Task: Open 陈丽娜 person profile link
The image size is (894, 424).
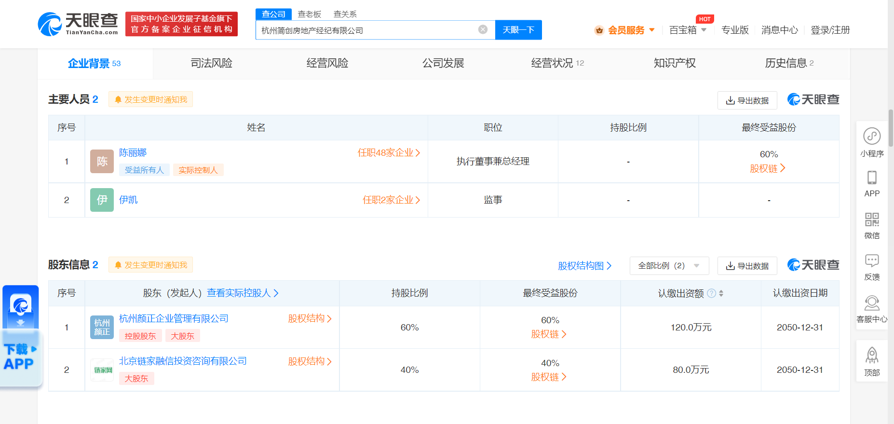Action: [133, 153]
